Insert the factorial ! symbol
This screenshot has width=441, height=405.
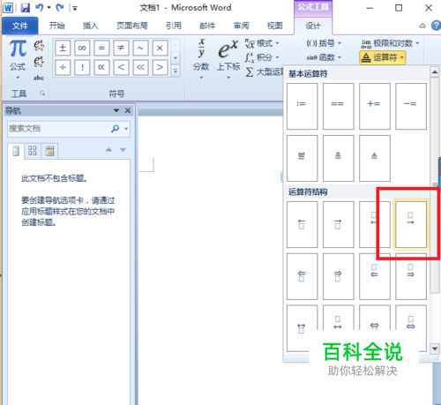tap(82, 68)
